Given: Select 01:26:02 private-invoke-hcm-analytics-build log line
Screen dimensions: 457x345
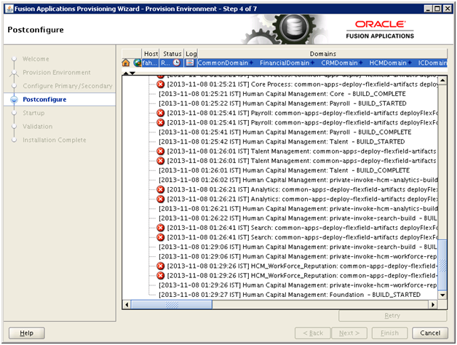Looking at the screenshot, I should (298, 180).
